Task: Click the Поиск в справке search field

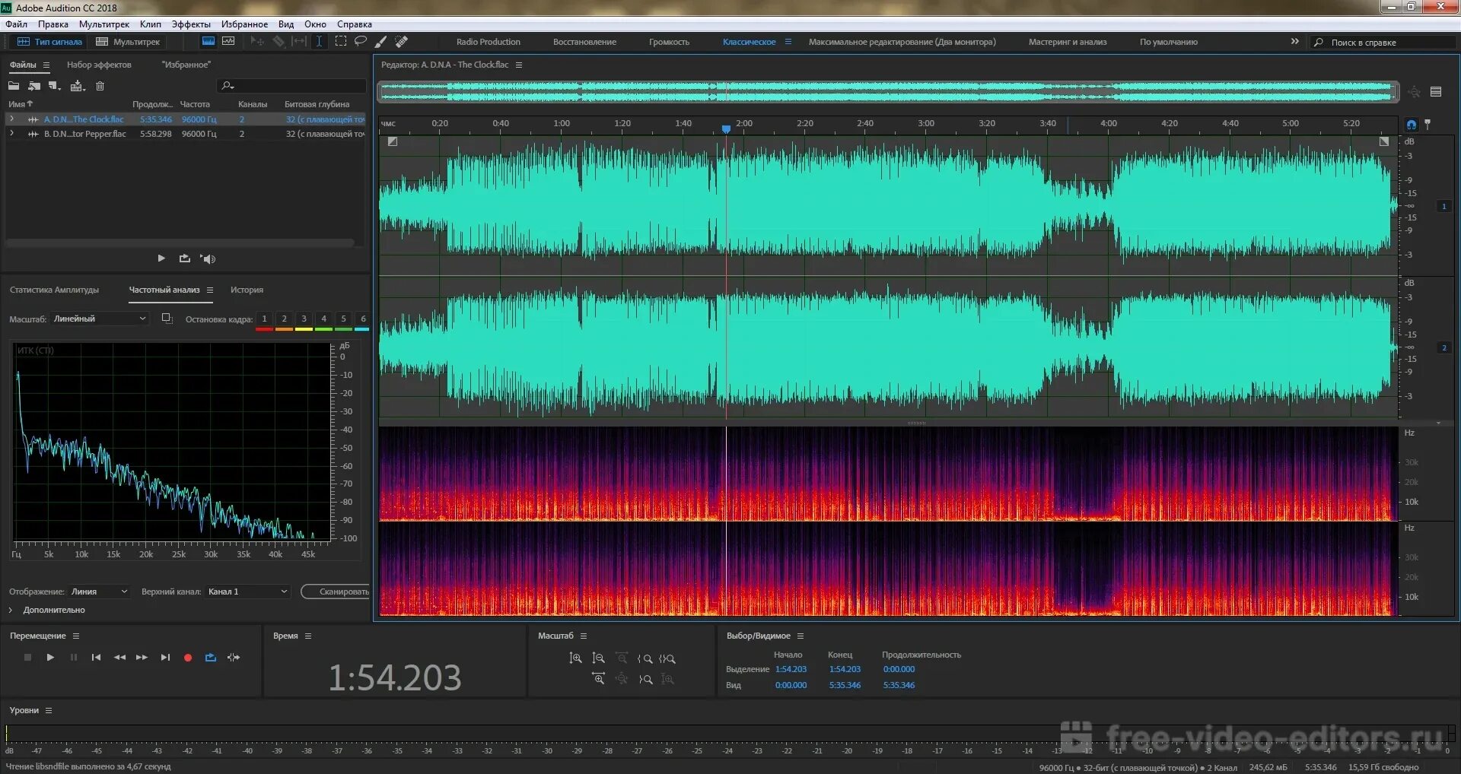Action: (x=1383, y=43)
